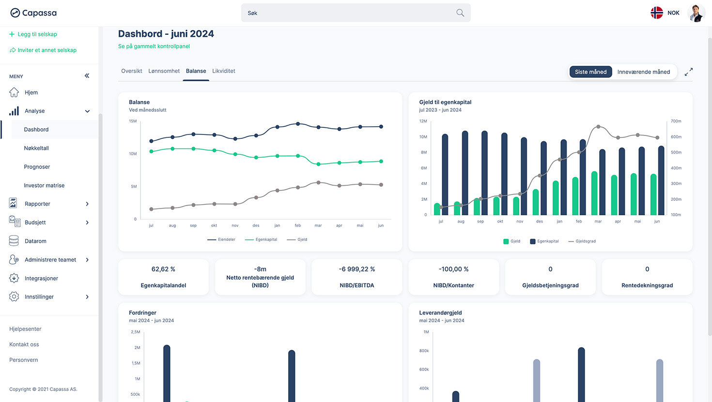Select Siste måned period toggle
The width and height of the screenshot is (712, 402).
(590, 72)
